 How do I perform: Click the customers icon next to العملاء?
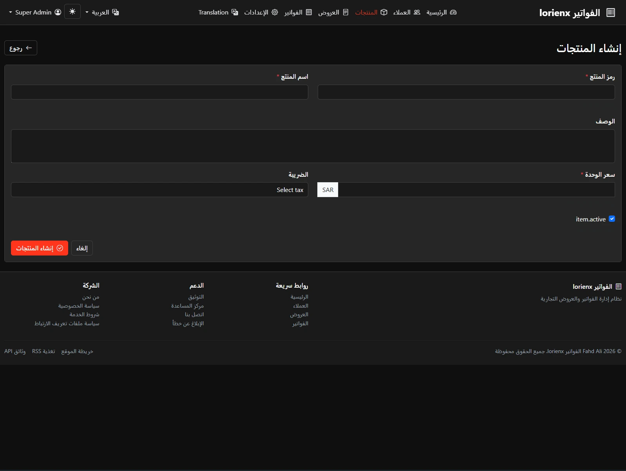point(417,12)
